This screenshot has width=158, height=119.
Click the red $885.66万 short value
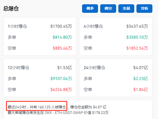pos(62,48)
